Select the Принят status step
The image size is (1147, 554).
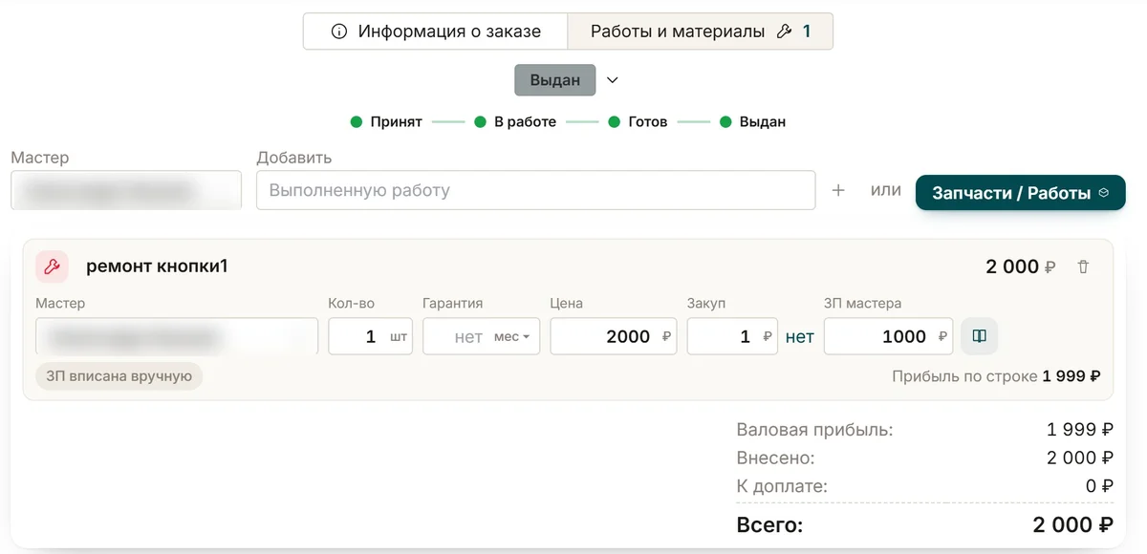point(386,122)
